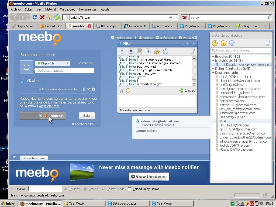This screenshot has height=207, width=276.
Task: Launch a game with the dice icon
Action: 165,51
